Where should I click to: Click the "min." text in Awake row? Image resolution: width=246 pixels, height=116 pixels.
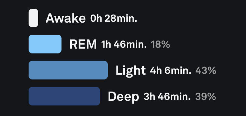127,19
